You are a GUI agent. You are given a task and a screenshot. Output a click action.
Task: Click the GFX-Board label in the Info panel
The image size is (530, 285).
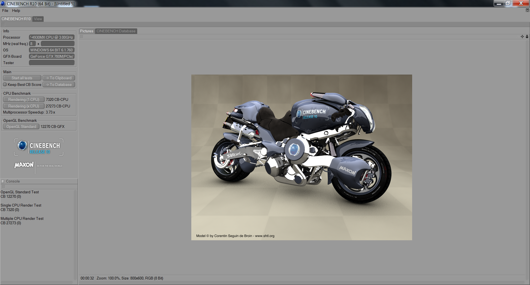tap(12, 56)
